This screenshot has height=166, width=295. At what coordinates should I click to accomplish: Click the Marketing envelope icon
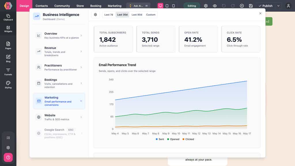point(39,101)
